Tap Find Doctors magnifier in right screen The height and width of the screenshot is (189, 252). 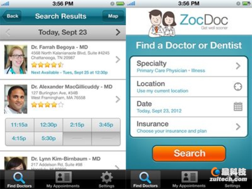[x=145, y=178]
